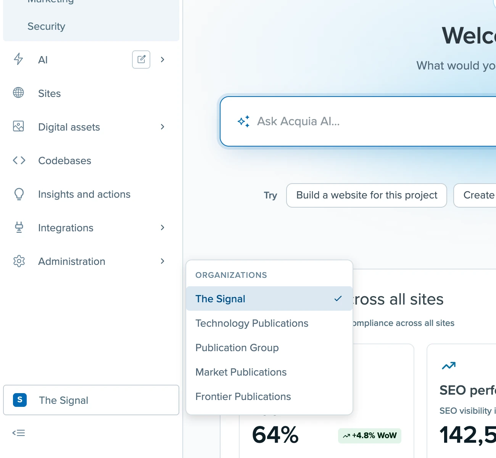Click the Insights and actions lightbulb icon
Screen dimensions: 496x458
19,194
